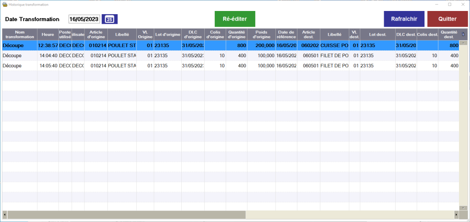Click the vertical scrollbar up arrow
The height and width of the screenshot is (222, 470).
tap(463, 43)
